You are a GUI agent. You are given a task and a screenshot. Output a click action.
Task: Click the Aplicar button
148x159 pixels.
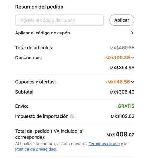(122, 20)
